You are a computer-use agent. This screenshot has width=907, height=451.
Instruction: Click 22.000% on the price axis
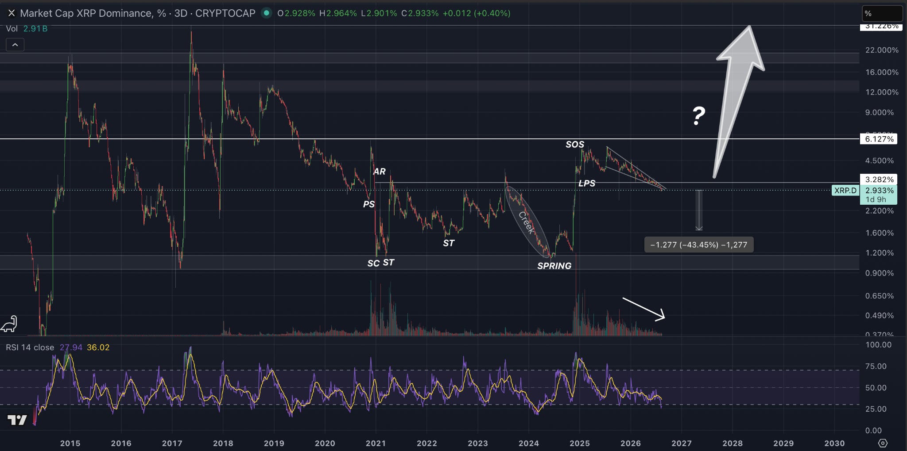point(882,50)
